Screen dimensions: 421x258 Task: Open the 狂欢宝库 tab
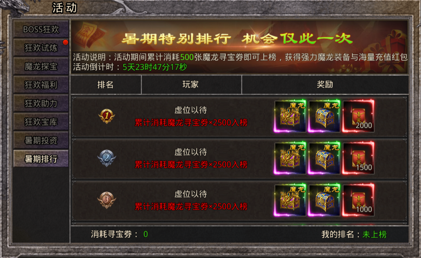[x=41, y=122]
